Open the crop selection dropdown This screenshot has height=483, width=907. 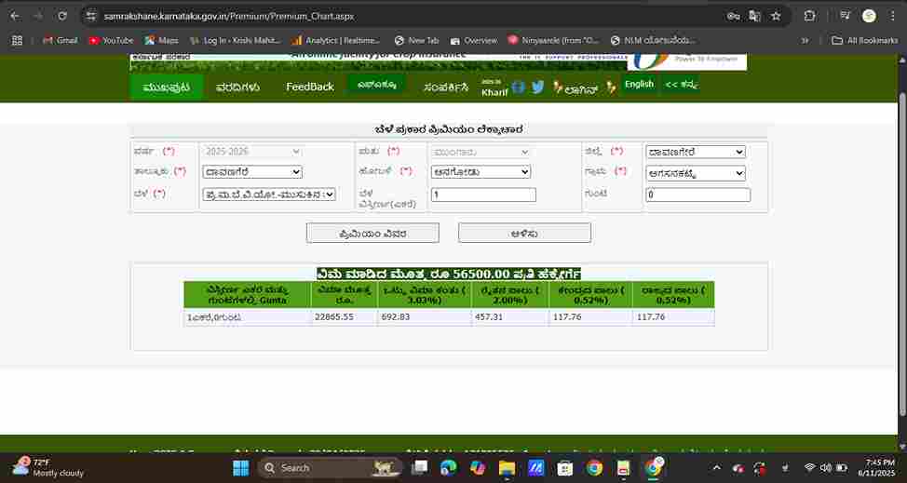pos(269,195)
